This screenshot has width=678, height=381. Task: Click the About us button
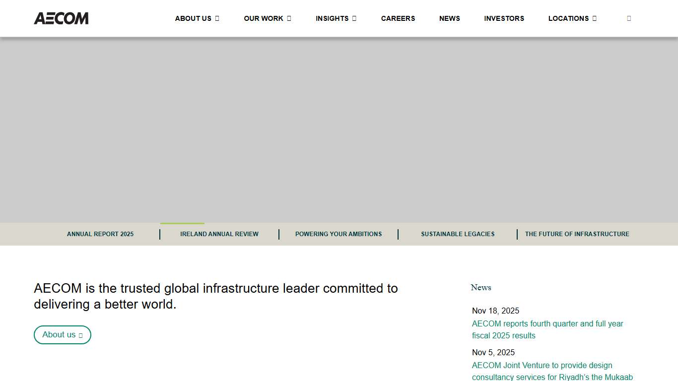pyautogui.click(x=62, y=335)
